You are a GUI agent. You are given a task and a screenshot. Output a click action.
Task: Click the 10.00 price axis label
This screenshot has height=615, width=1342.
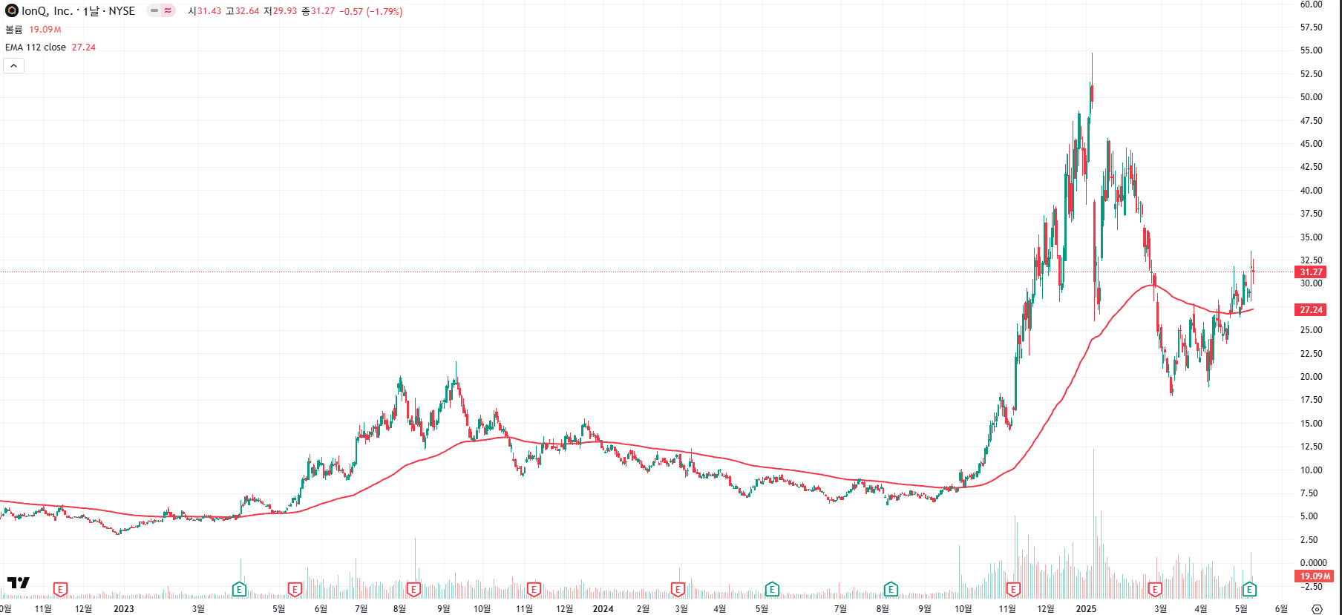pos(1311,470)
